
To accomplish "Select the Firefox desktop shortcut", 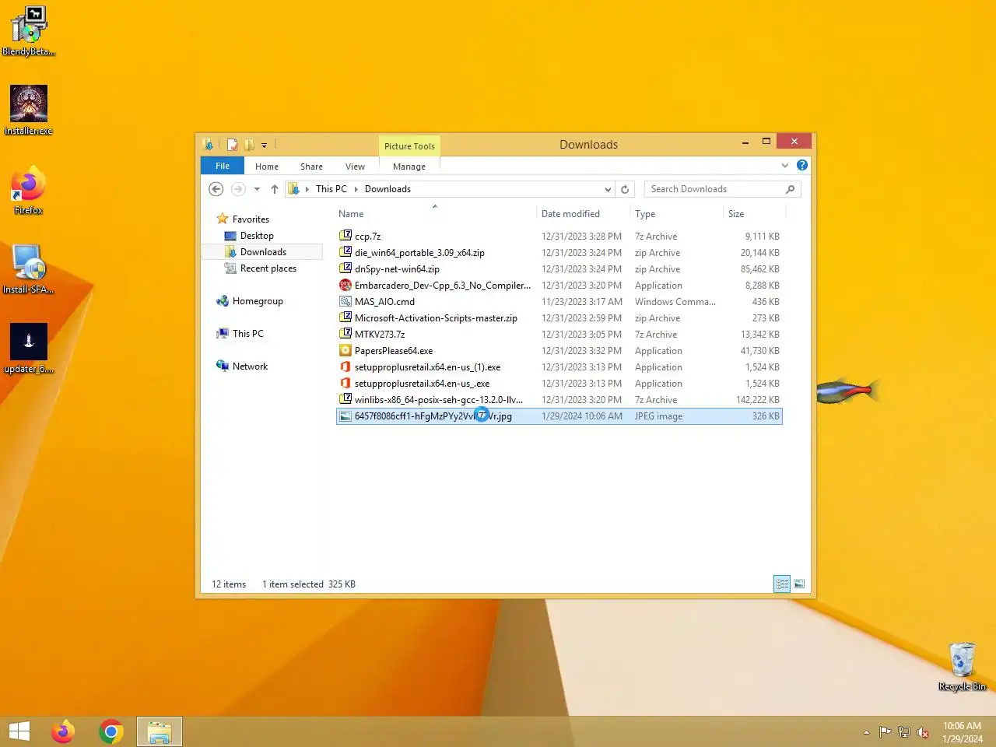I will click(29, 189).
